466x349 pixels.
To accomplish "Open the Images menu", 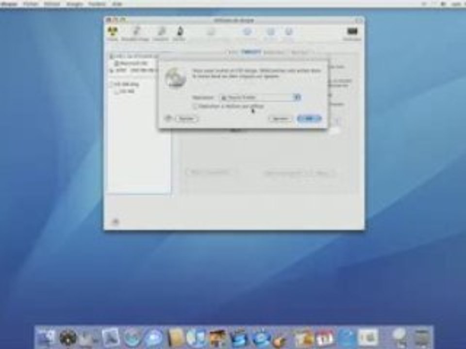I will [75, 4].
